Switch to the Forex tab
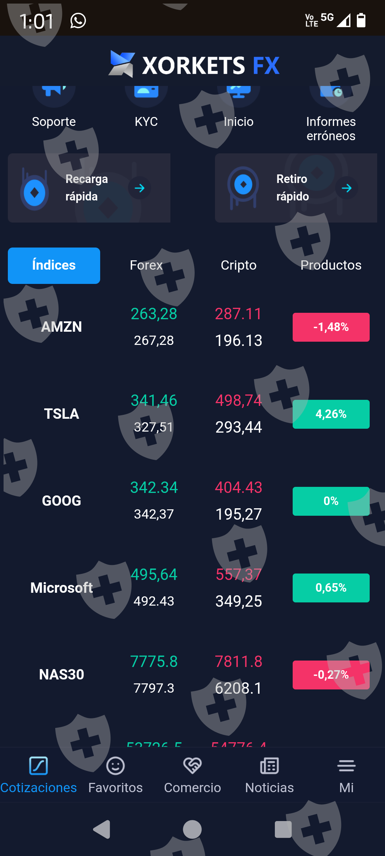The width and height of the screenshot is (385, 856). coord(146,265)
